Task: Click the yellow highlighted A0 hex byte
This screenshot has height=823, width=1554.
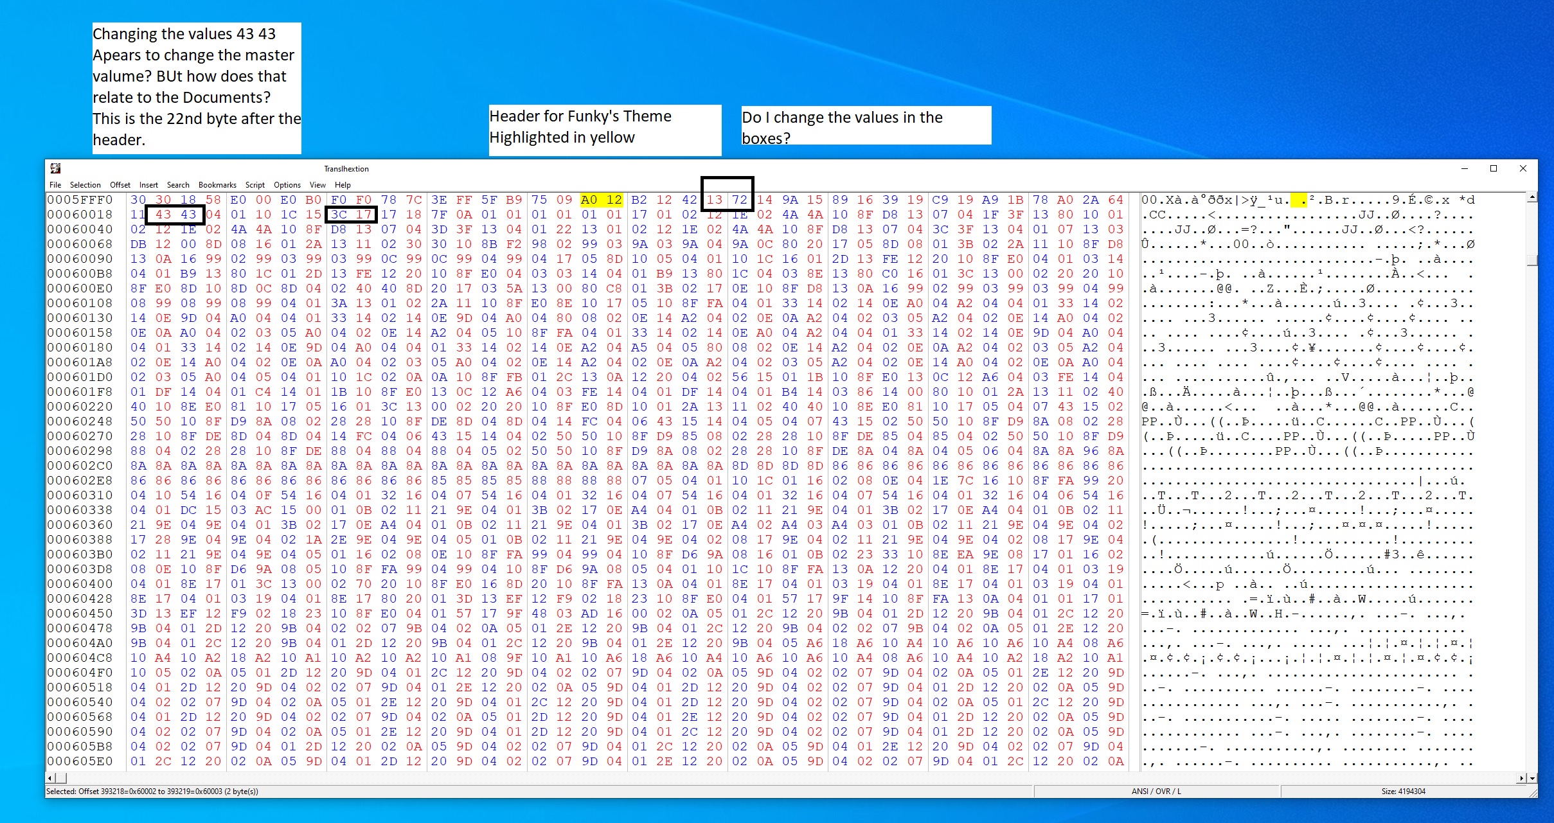Action: tap(589, 200)
